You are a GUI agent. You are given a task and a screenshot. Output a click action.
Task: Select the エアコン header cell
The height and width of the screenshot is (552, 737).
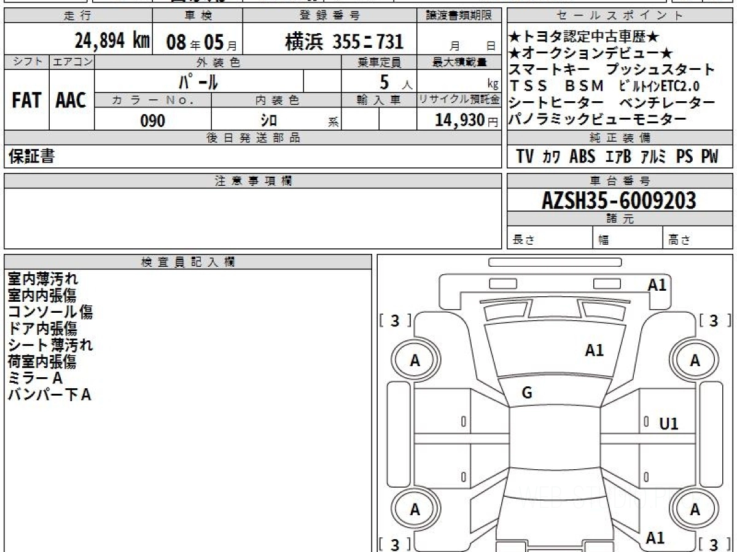72,62
